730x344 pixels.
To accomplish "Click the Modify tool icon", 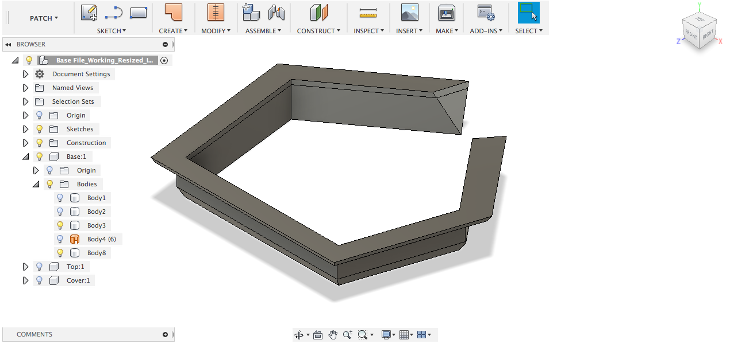I will (x=216, y=12).
